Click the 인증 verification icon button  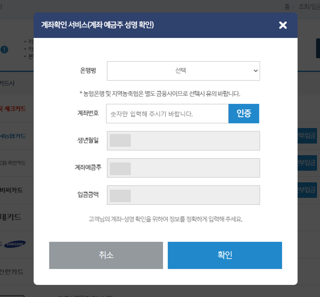point(244,113)
